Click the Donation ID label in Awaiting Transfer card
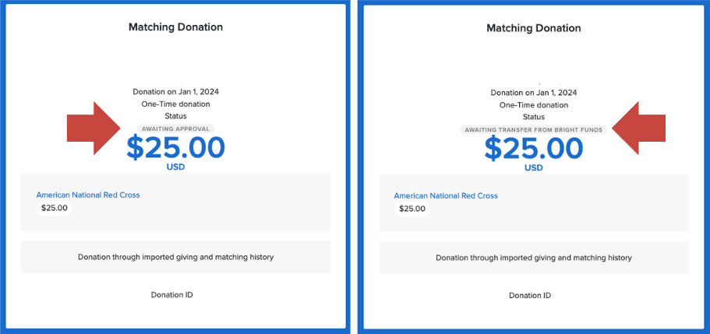The image size is (710, 334). (530, 296)
